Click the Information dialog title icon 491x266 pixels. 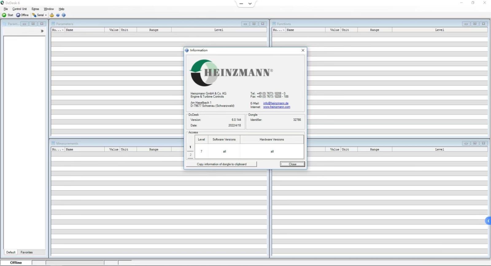(187, 50)
